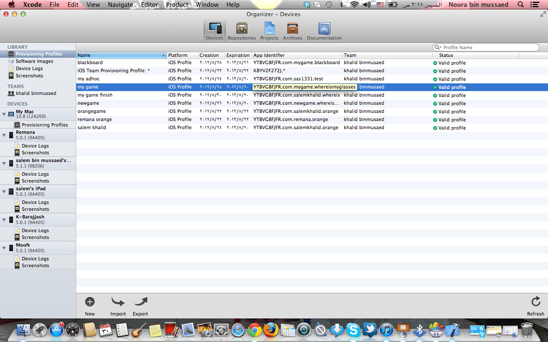548x342 pixels.
Task: Select the my game finish profile row
Action: 312,95
